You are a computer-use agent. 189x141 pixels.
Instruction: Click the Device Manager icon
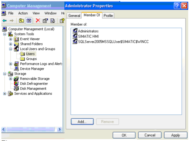pyautogui.click(x=16, y=69)
